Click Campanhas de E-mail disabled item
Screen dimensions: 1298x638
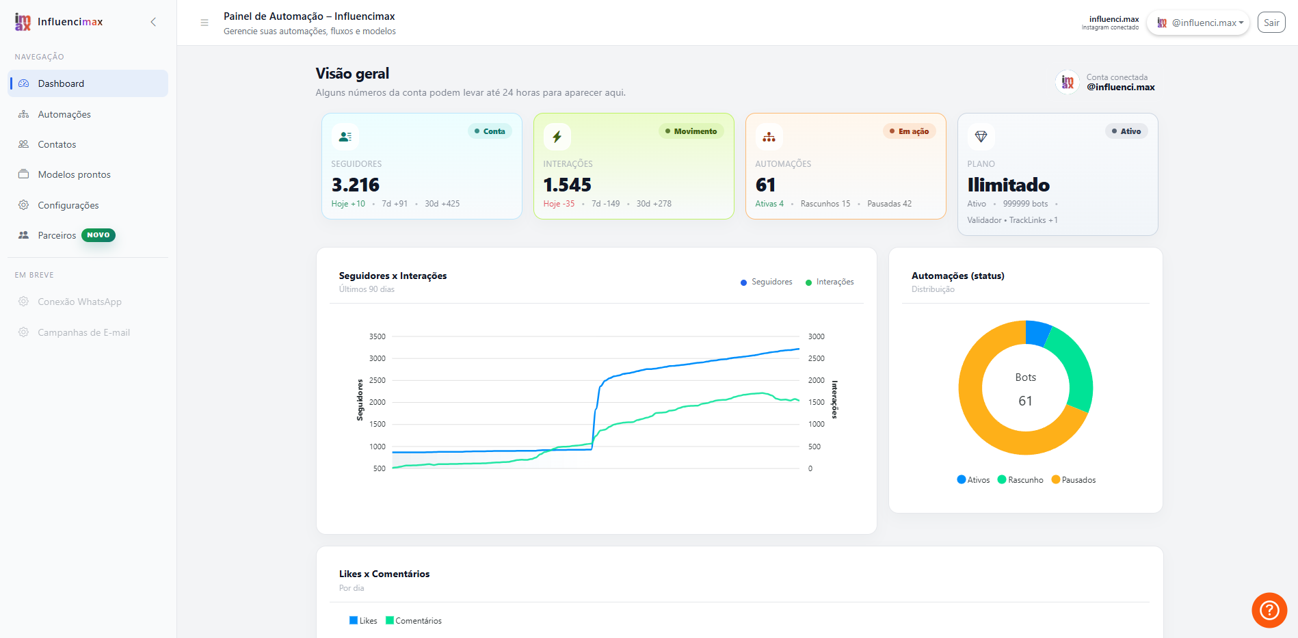[x=88, y=332]
